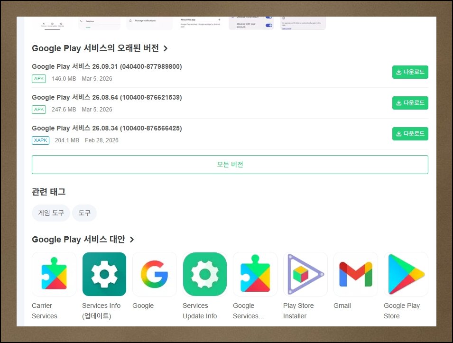The image size is (453, 343).
Task: Select the 도구 tag
Action: (x=84, y=213)
